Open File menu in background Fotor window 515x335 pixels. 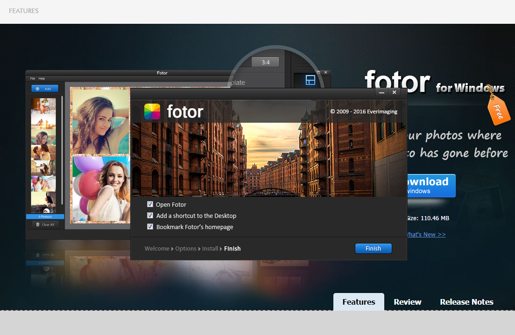(x=33, y=78)
